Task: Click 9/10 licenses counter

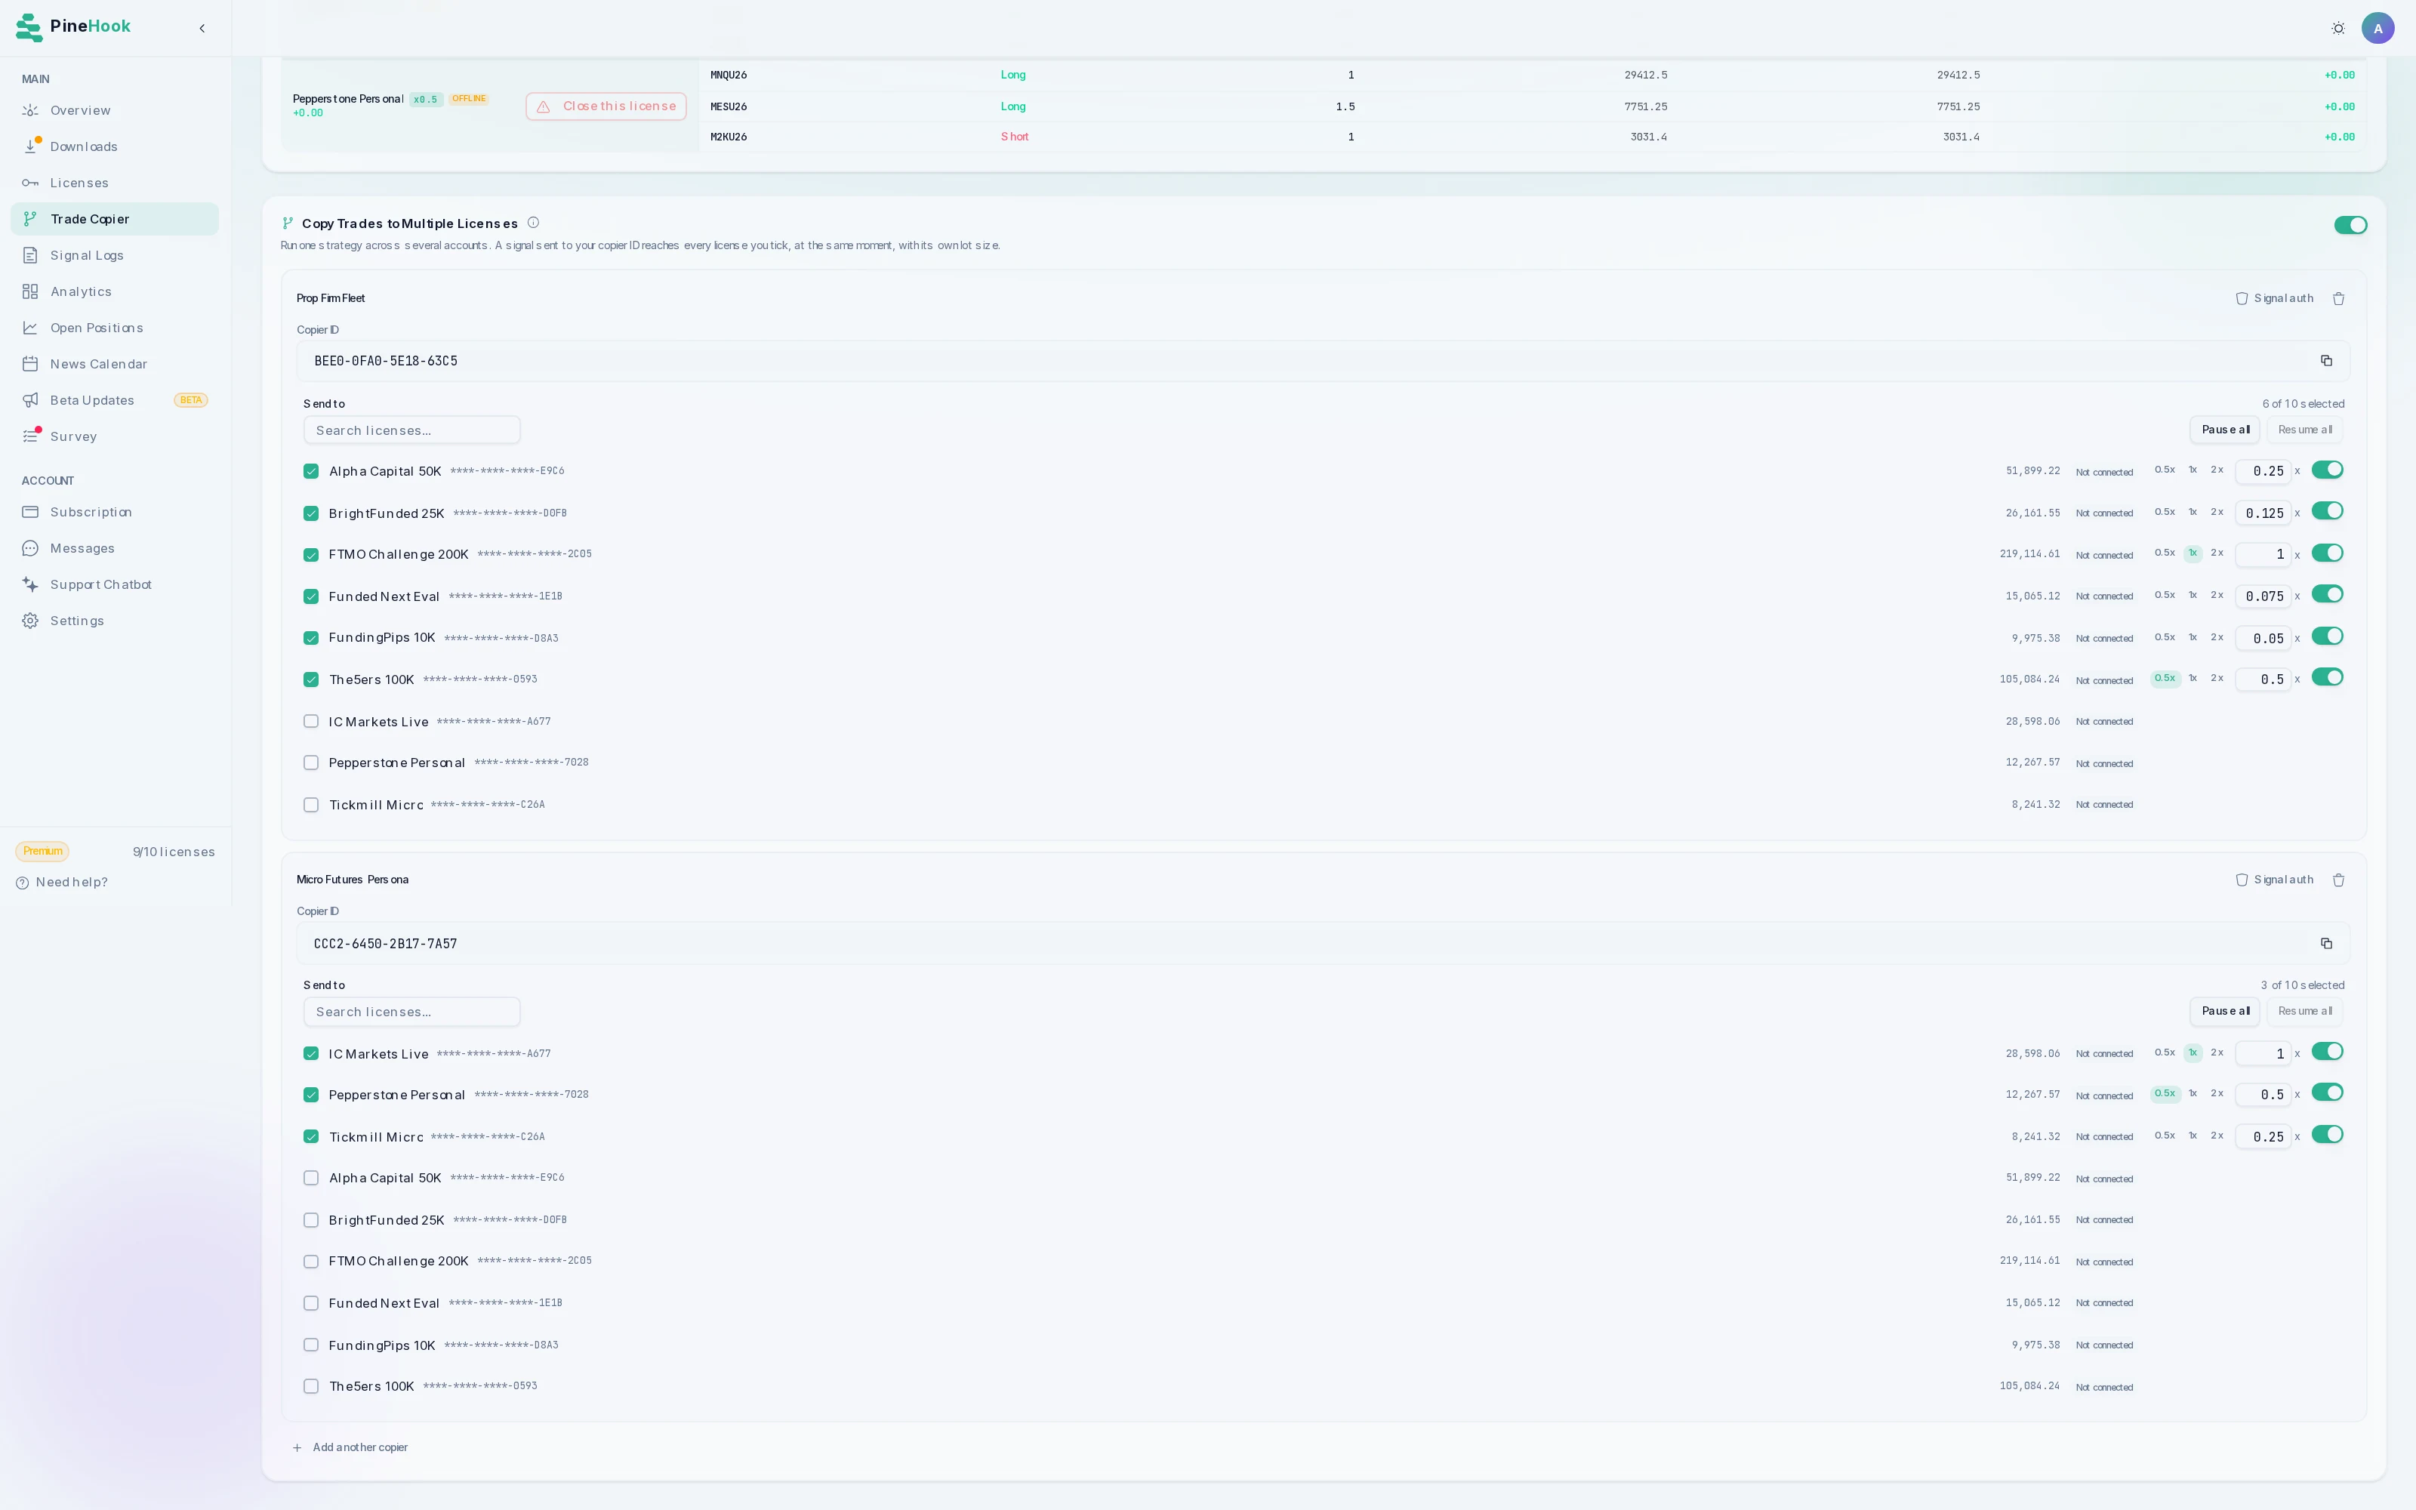Action: click(x=174, y=852)
